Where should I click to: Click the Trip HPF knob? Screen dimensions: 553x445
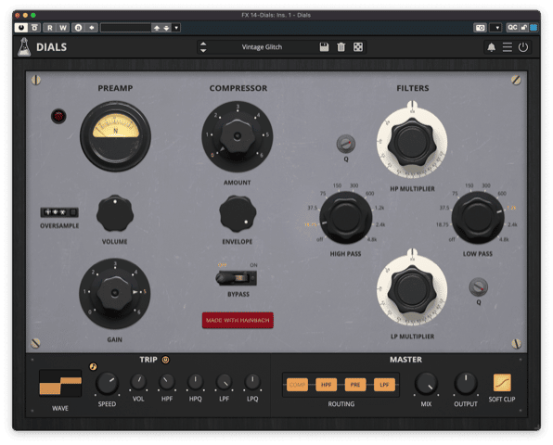tap(167, 382)
